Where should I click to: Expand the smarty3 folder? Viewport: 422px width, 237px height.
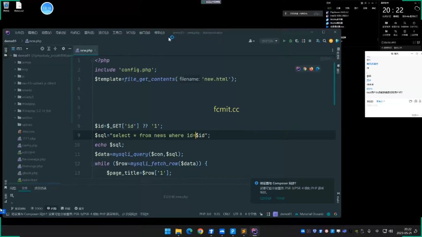[15, 97]
